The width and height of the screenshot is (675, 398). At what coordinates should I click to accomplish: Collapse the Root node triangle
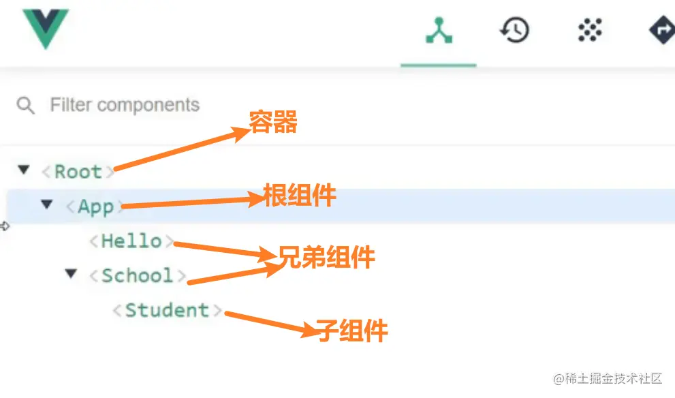point(24,170)
